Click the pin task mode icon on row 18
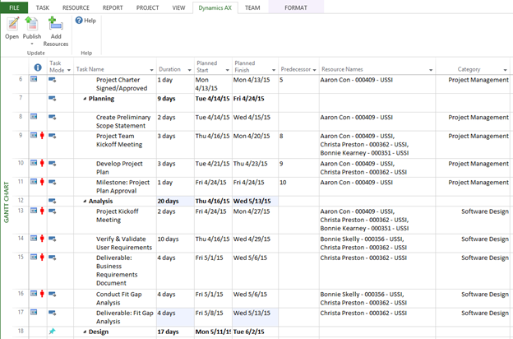Viewport: 513px width, 339px height. [53, 332]
